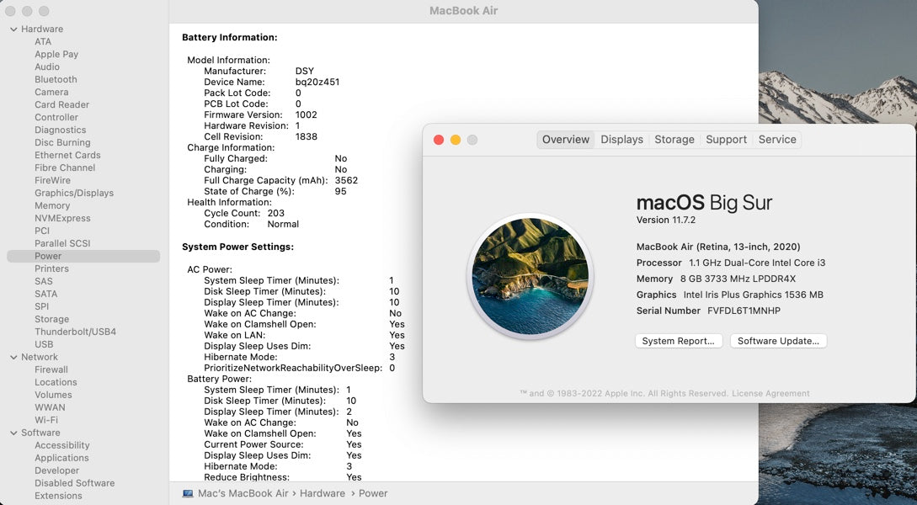Select Graphics/Displays in sidebar
The height and width of the screenshot is (505, 917).
pyautogui.click(x=74, y=193)
